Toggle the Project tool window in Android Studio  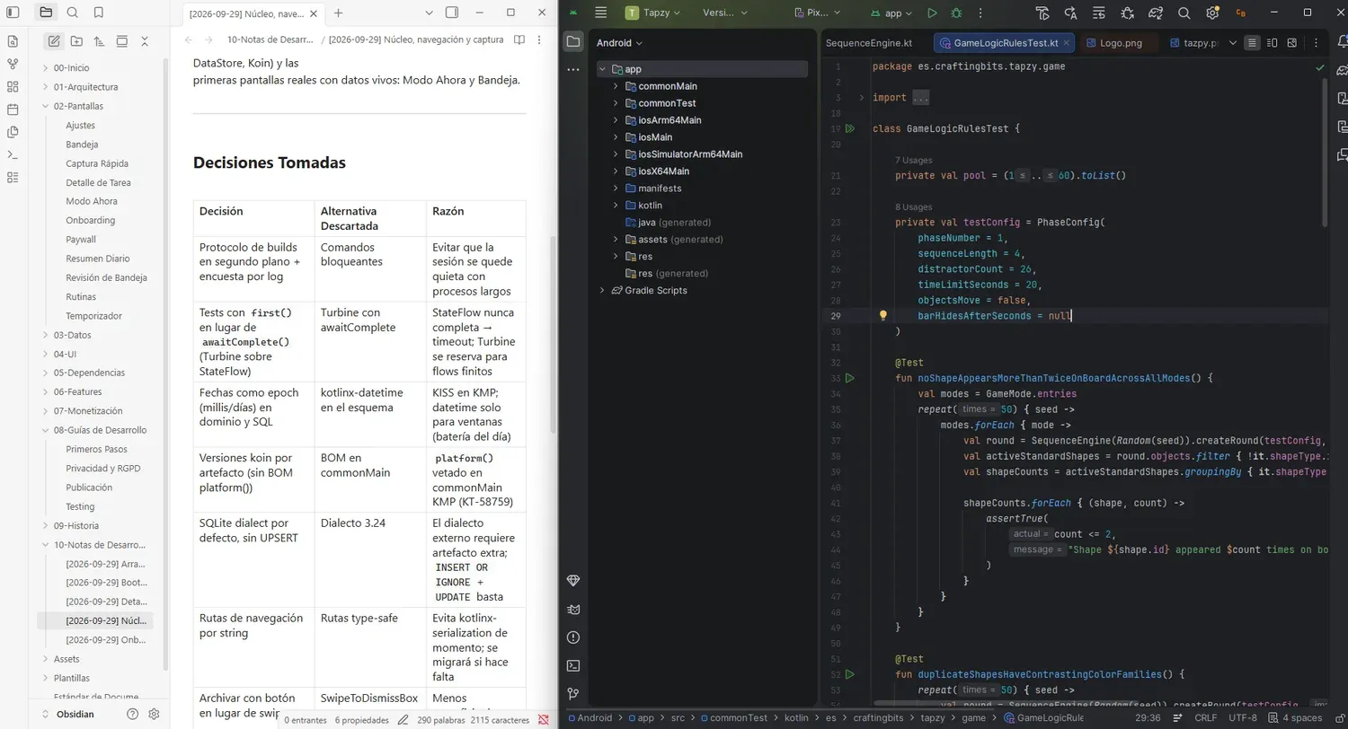pos(573,41)
